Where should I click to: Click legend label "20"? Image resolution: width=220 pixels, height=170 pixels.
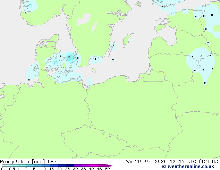(59, 169)
